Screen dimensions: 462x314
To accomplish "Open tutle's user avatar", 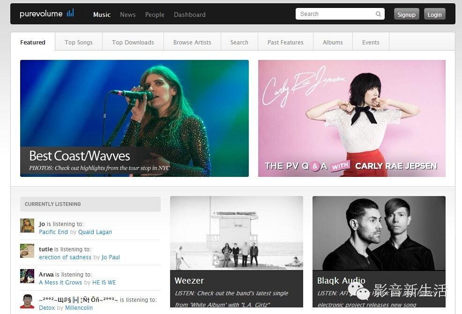I will point(27,251).
